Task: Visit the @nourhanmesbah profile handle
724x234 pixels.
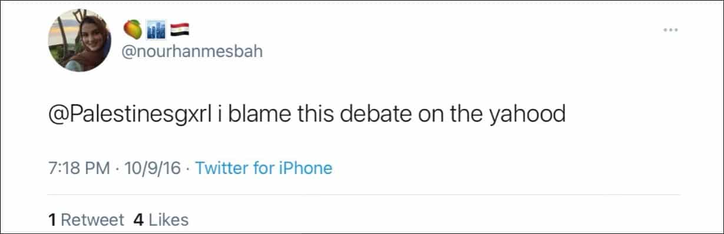Action: coord(192,51)
